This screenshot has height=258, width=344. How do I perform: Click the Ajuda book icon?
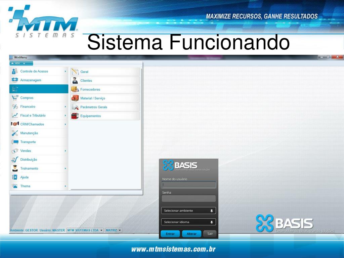(15, 177)
